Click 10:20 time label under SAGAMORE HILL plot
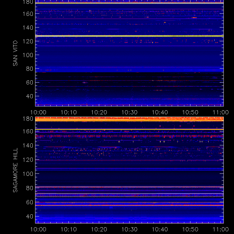 point(99,229)
